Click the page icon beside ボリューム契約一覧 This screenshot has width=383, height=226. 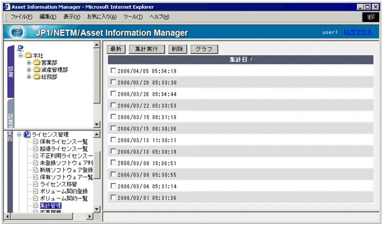click(x=36, y=198)
